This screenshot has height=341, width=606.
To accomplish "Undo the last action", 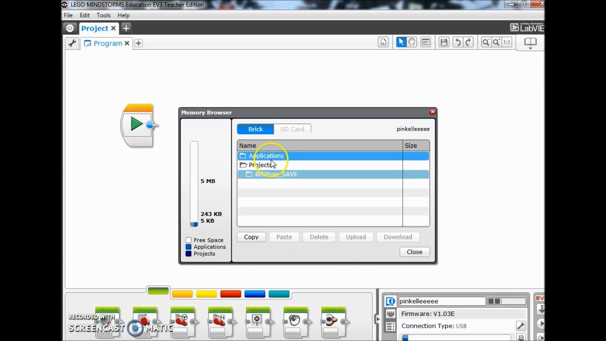I will [457, 42].
